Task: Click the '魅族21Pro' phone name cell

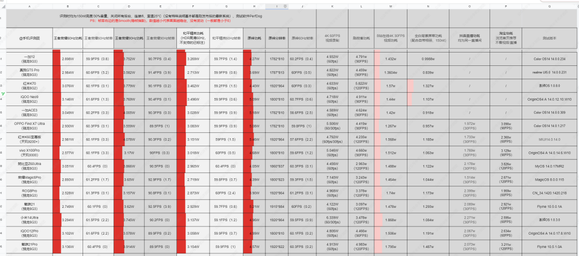Action: pos(29,246)
